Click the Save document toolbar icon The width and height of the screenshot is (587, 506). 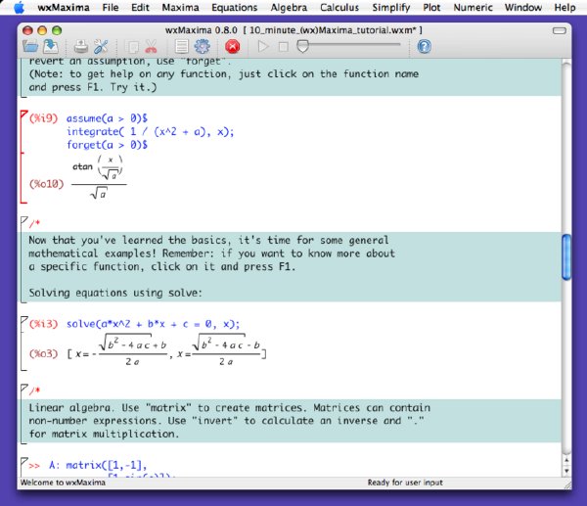[51, 47]
